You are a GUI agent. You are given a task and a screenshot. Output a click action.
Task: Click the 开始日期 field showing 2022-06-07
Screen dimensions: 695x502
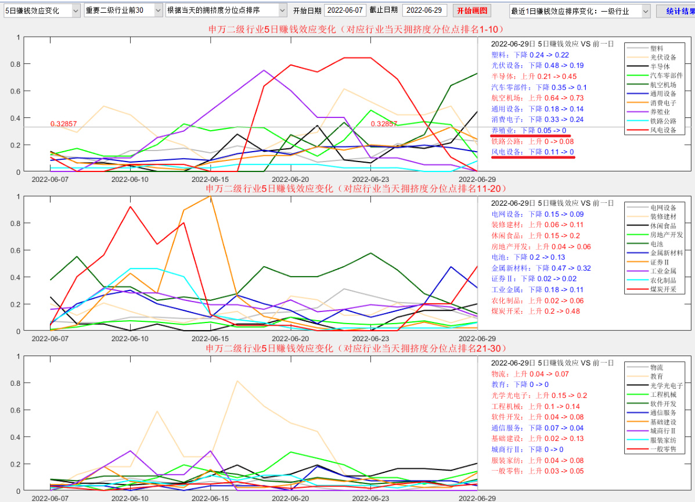click(x=345, y=10)
